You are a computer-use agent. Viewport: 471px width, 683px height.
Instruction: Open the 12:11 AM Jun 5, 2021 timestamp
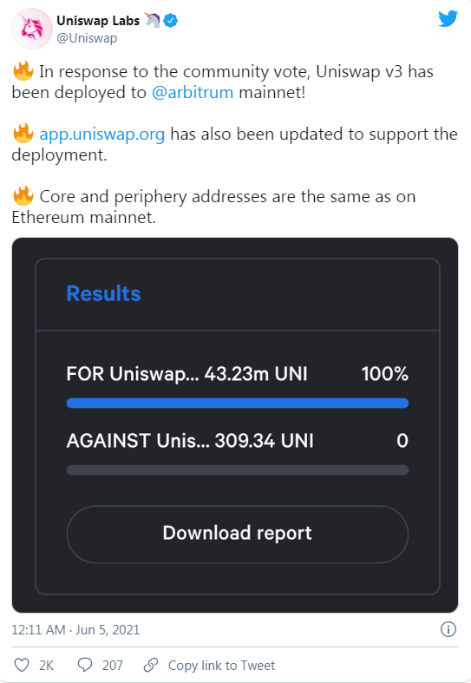(75, 630)
